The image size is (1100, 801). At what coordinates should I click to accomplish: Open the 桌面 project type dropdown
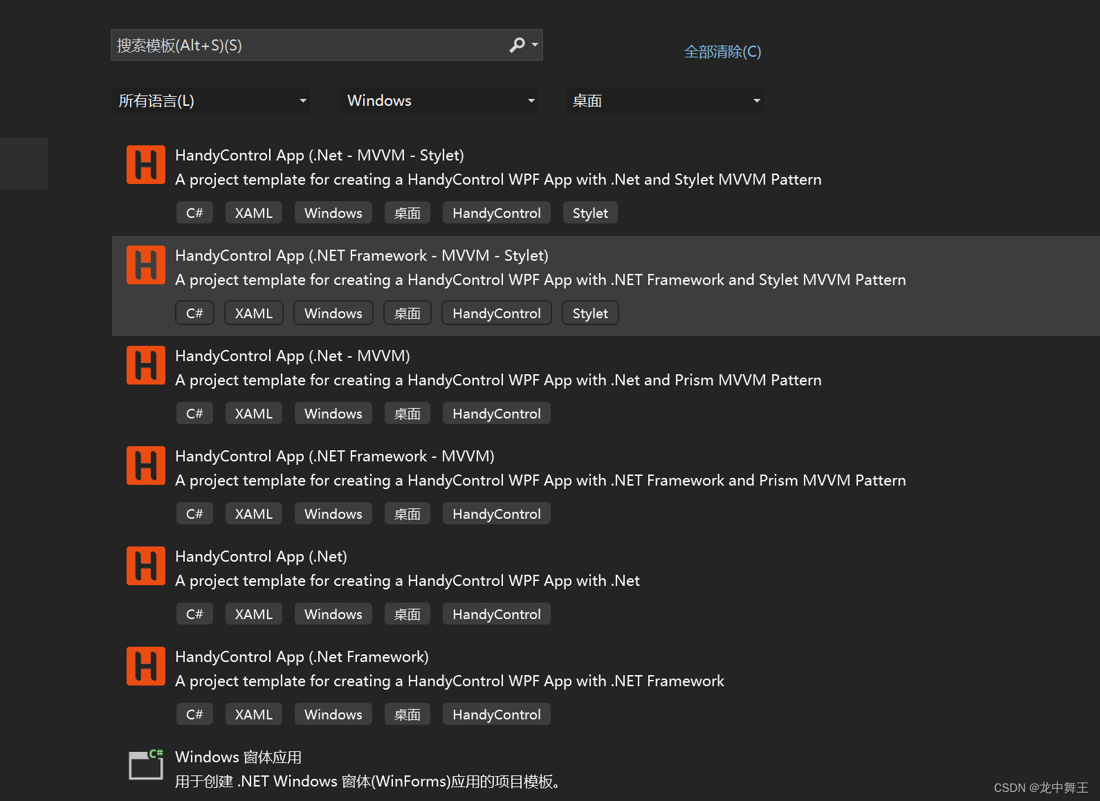(x=665, y=100)
